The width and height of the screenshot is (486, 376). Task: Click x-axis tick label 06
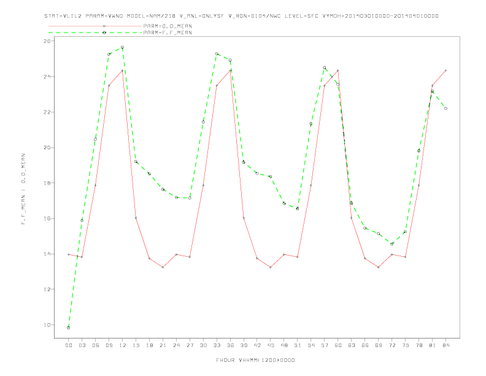click(96, 345)
